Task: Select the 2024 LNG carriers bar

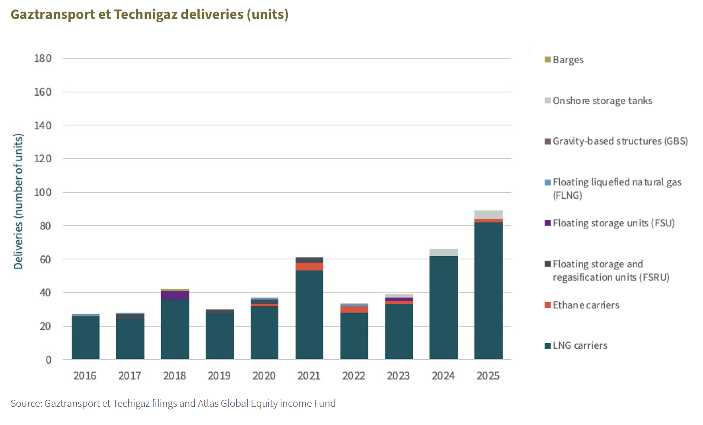Action: (443, 307)
